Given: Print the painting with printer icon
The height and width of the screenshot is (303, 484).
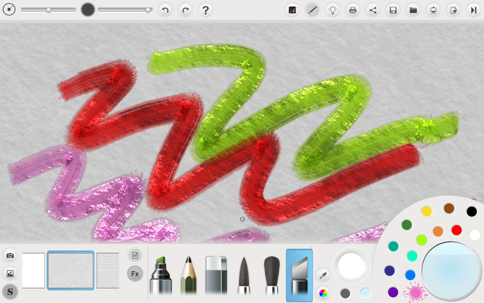Looking at the screenshot, I should pyautogui.click(x=353, y=10).
